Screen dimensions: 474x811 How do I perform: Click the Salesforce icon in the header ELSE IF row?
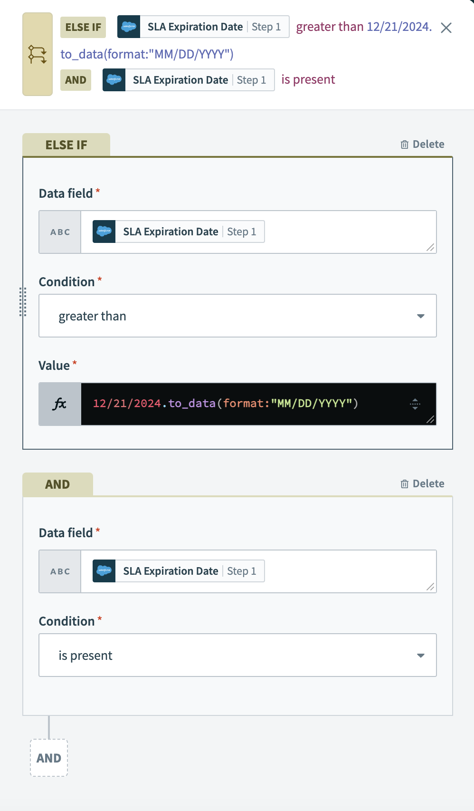(129, 27)
